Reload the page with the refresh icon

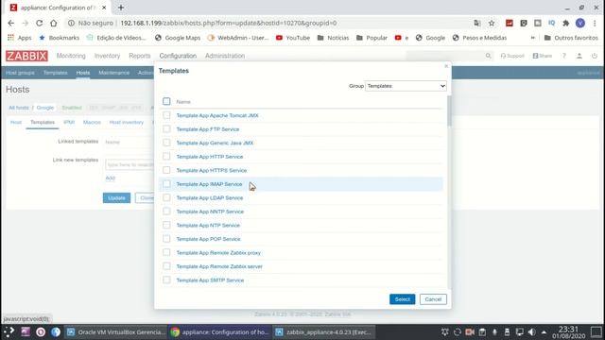(40, 23)
